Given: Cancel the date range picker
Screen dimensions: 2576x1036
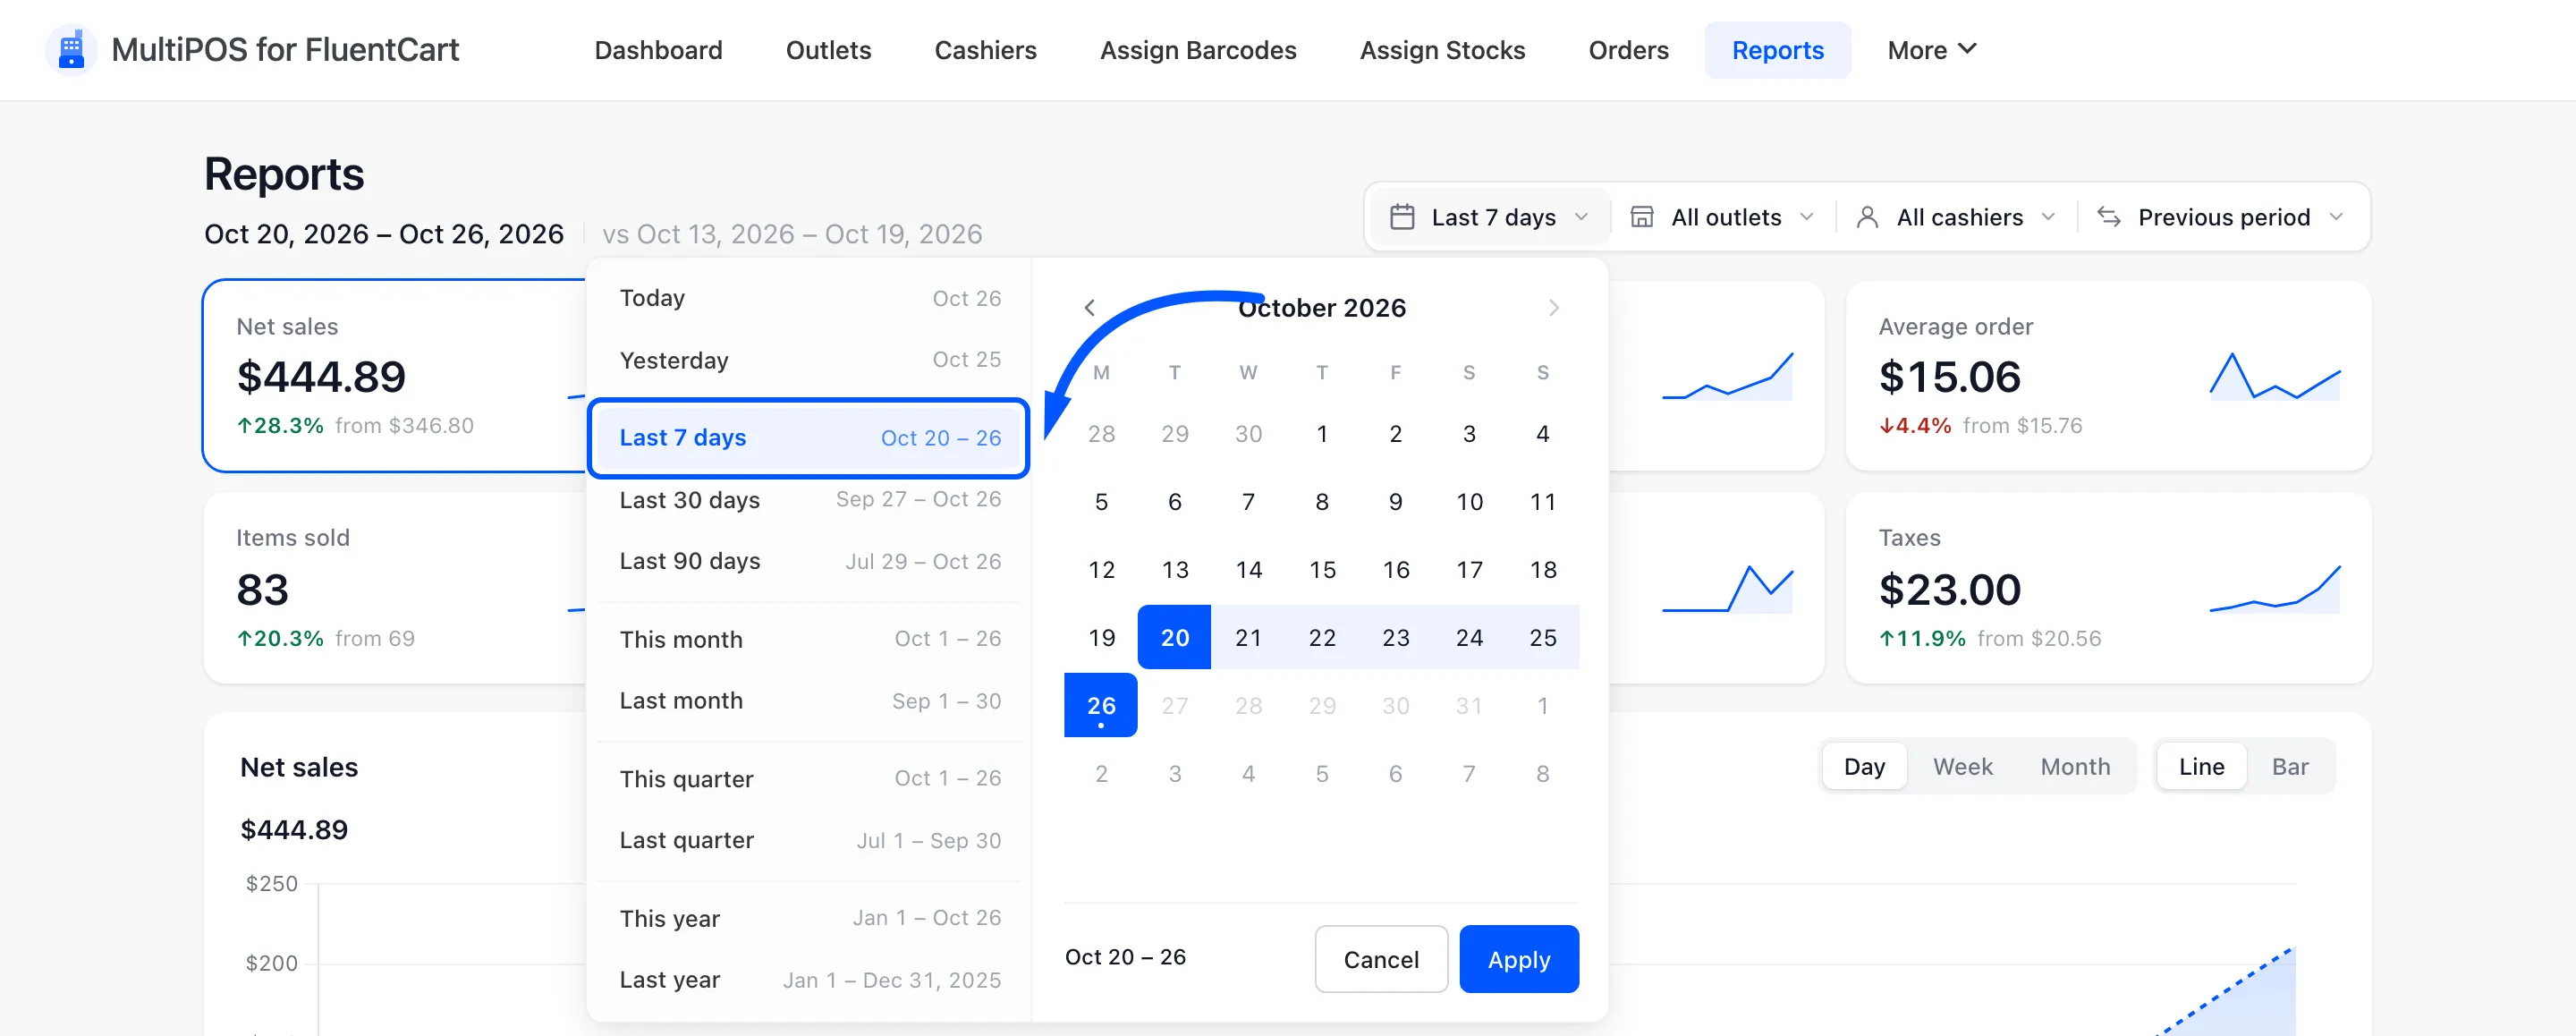Looking at the screenshot, I should pyautogui.click(x=1380, y=959).
